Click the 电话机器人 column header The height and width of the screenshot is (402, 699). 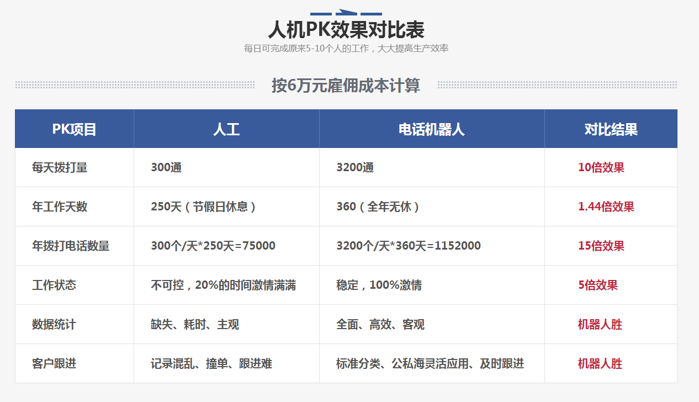coord(432,129)
